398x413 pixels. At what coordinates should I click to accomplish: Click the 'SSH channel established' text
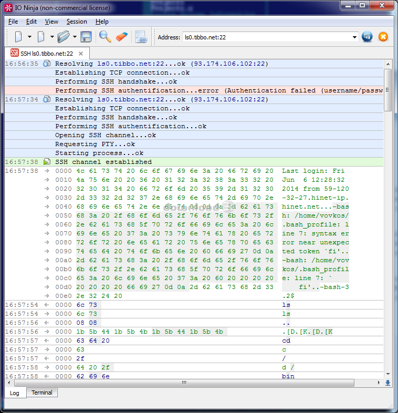(x=103, y=162)
